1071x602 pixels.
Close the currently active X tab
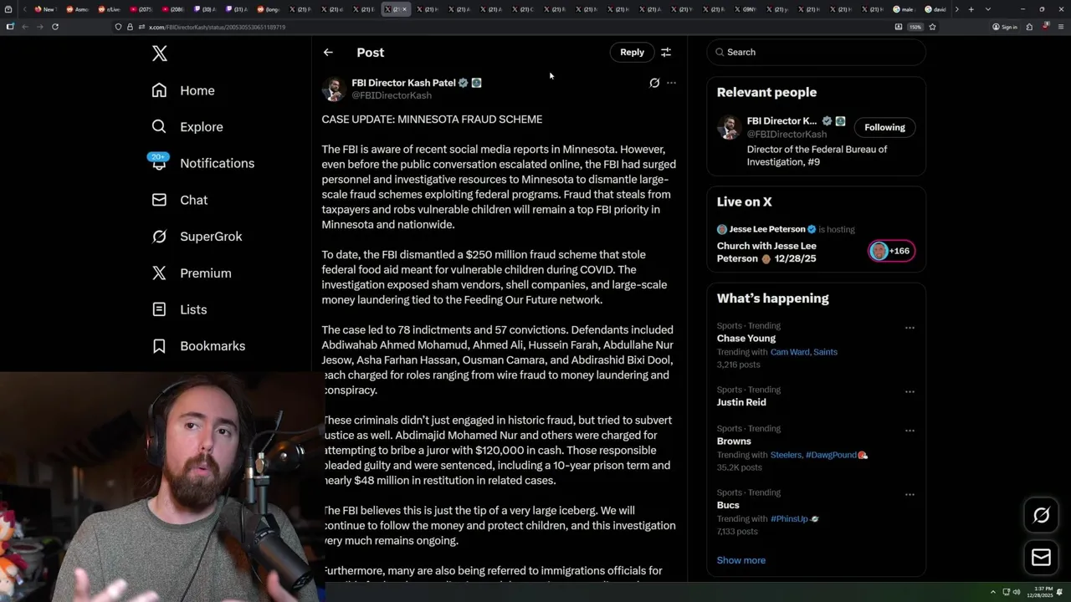point(405,9)
